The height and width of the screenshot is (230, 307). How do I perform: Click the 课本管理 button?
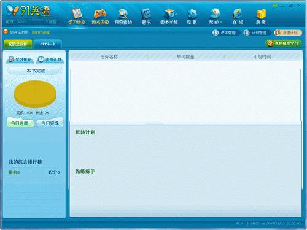point(225,33)
